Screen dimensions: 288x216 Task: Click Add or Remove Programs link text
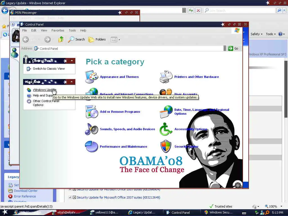tap(120, 112)
